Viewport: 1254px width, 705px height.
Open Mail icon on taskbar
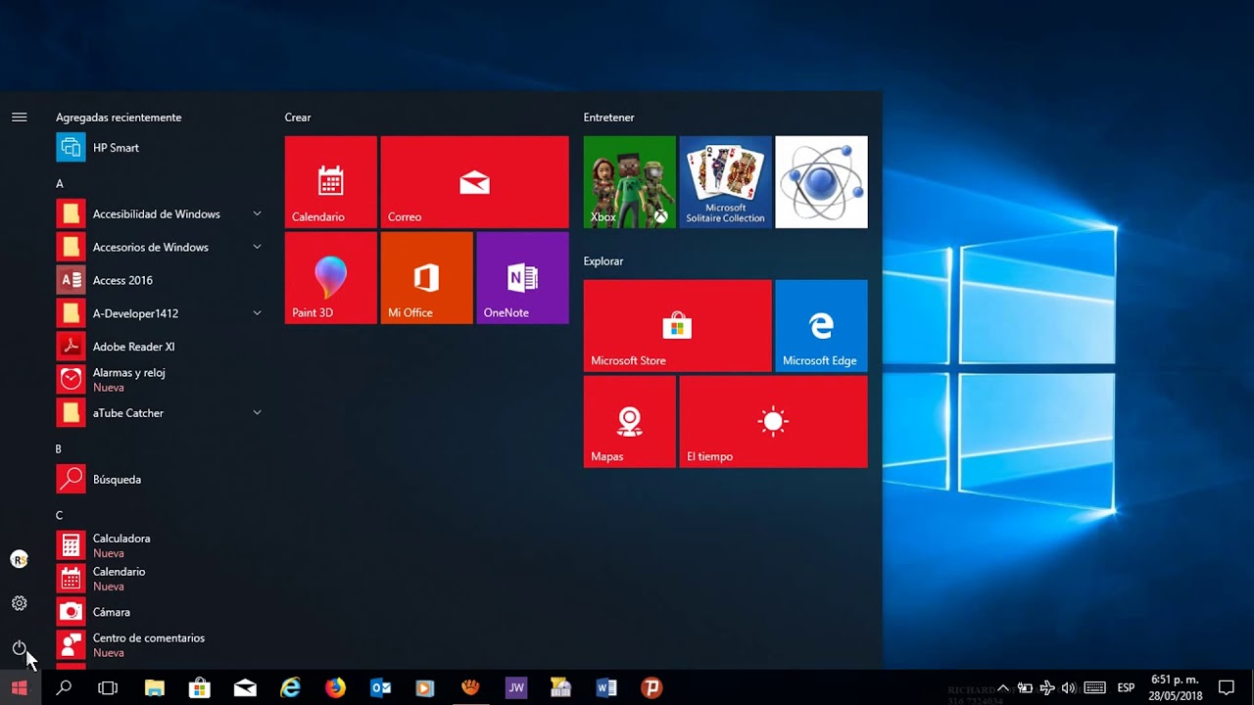(x=245, y=687)
